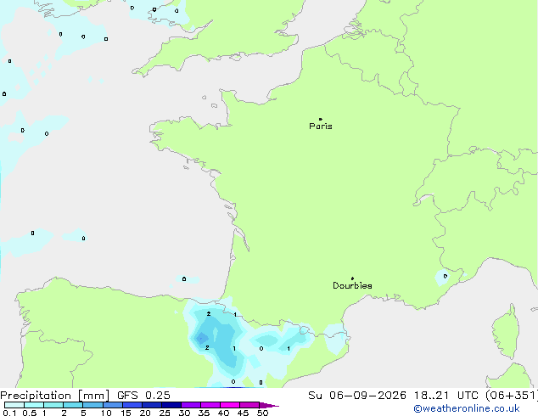
Task: Click the '18..21 UTC' time range text
Action: [x=446, y=396]
